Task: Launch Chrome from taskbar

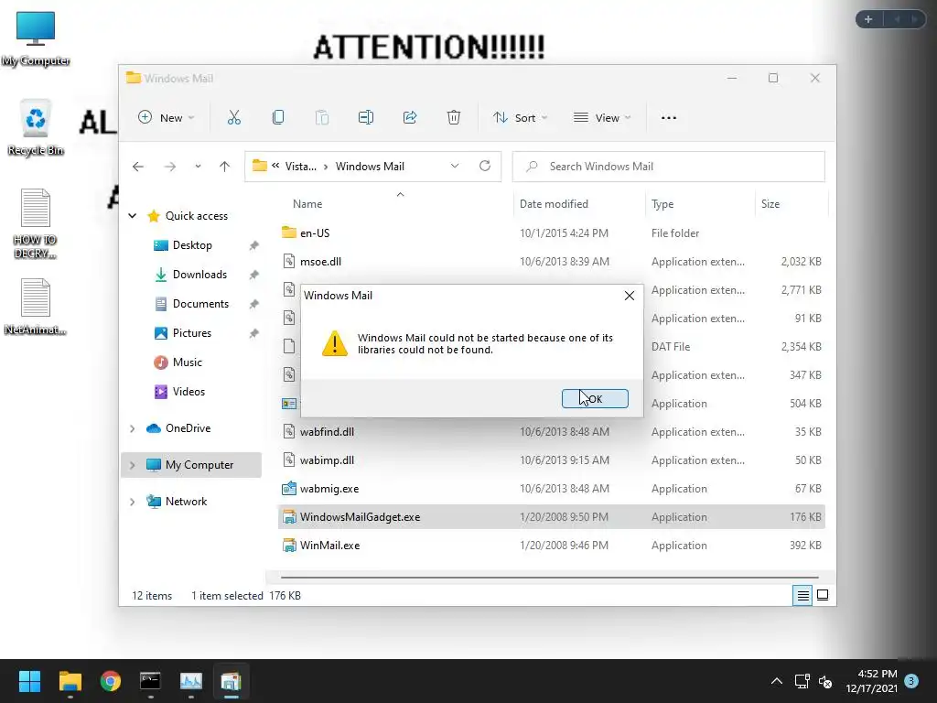Action: coord(111,681)
